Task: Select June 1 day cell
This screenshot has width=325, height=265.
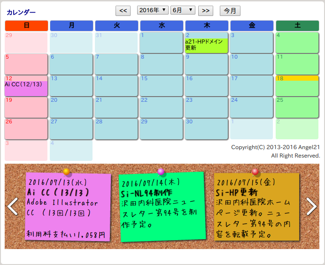Action: pos(161,42)
